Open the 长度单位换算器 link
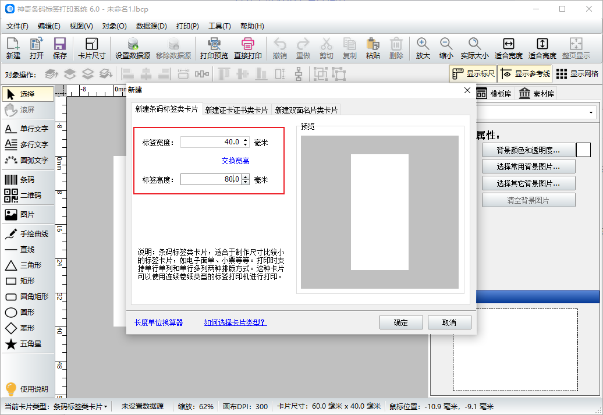Image resolution: width=603 pixels, height=415 pixels. 158,322
